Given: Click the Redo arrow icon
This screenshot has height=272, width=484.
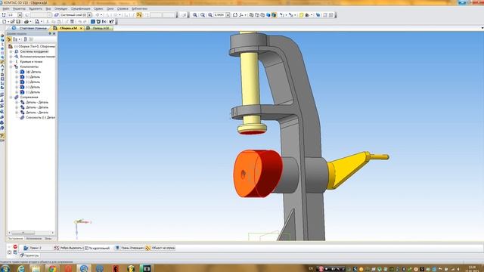Looking at the screenshot, I should 85,22.
